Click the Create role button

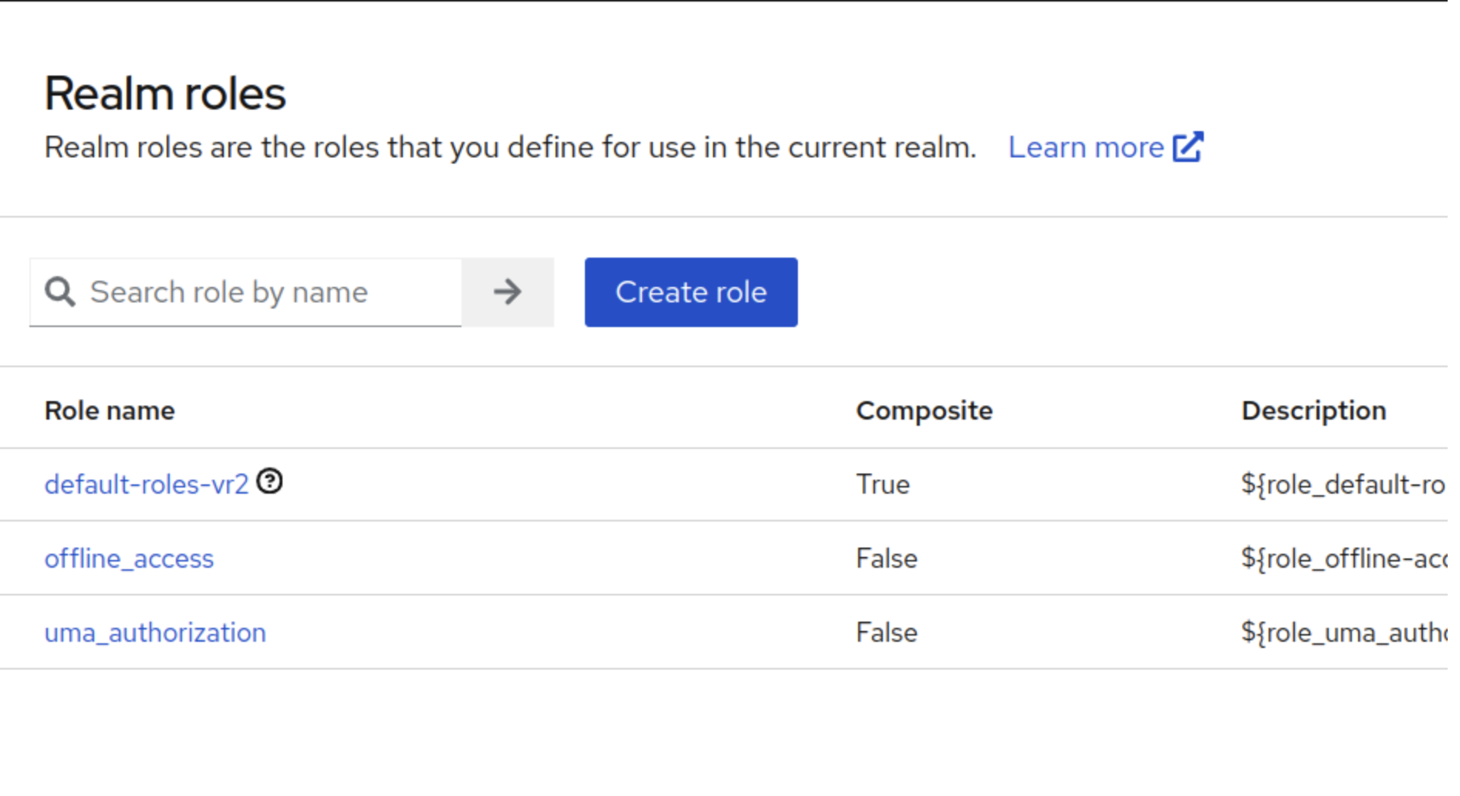691,292
